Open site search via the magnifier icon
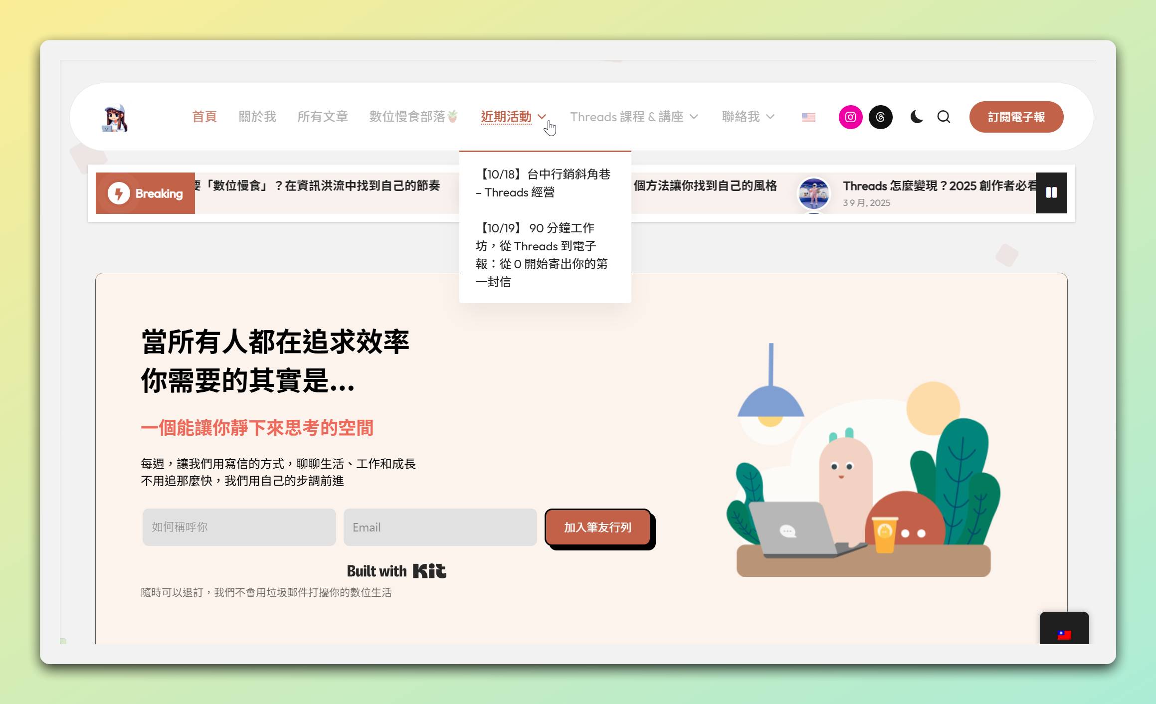The height and width of the screenshot is (704, 1156). coord(944,117)
